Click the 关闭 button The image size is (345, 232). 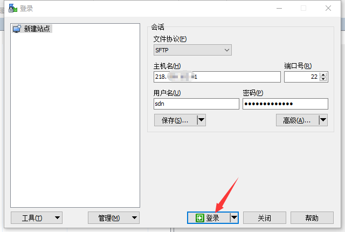[265, 218]
